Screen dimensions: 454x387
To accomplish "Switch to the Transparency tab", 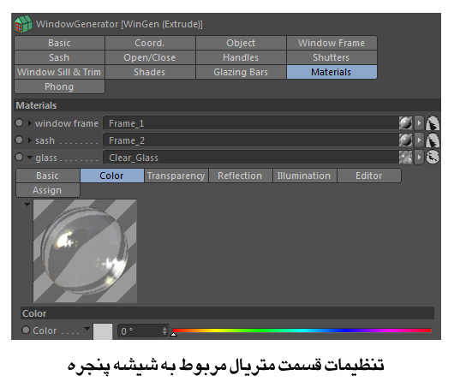I will [x=176, y=176].
